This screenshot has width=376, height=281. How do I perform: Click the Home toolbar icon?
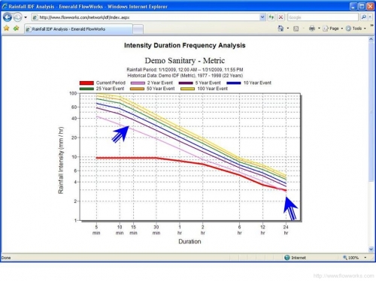pyautogui.click(x=280, y=29)
